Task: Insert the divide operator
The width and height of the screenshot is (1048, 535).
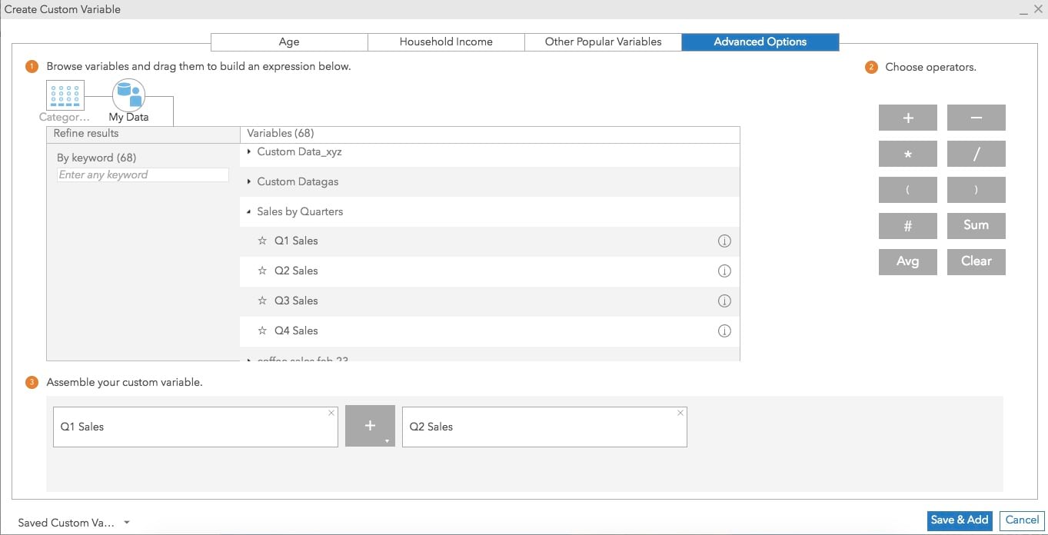Action: [976, 154]
